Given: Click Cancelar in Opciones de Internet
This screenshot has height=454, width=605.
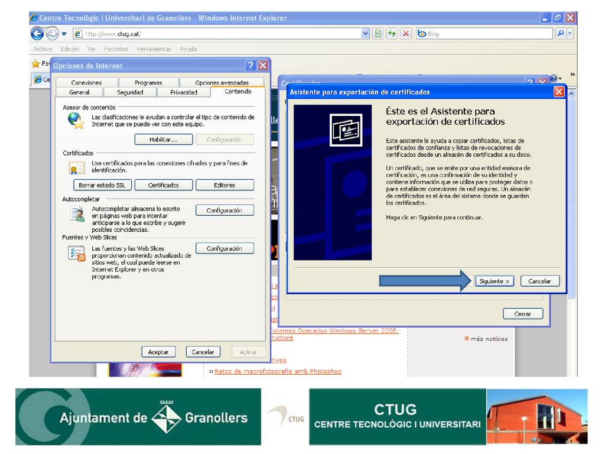Looking at the screenshot, I should pyautogui.click(x=203, y=352).
